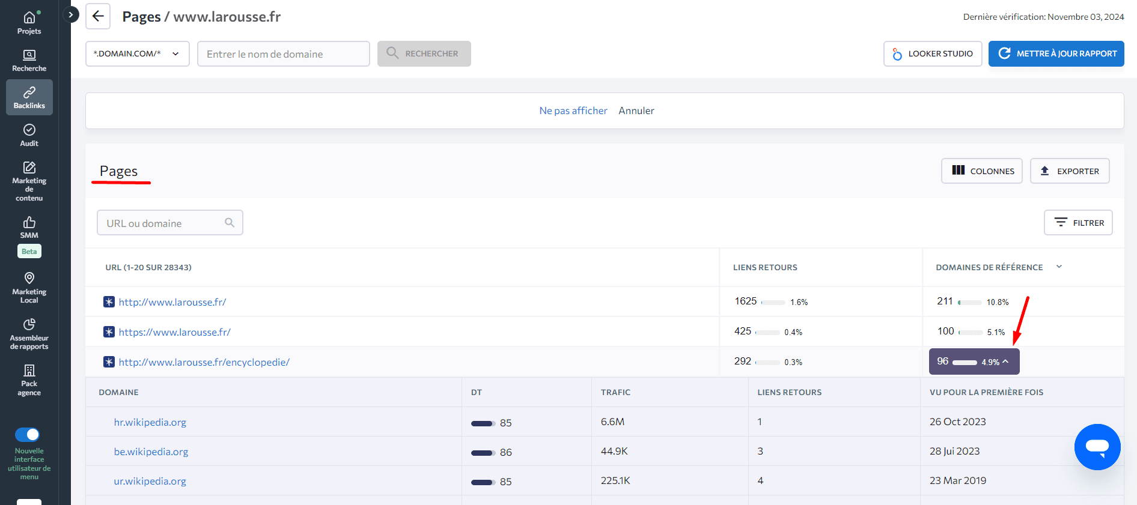Click backlinks value 425
Image resolution: width=1137 pixels, height=505 pixels.
point(743,331)
